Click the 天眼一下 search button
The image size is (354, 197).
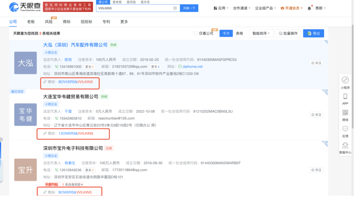pos(189,8)
